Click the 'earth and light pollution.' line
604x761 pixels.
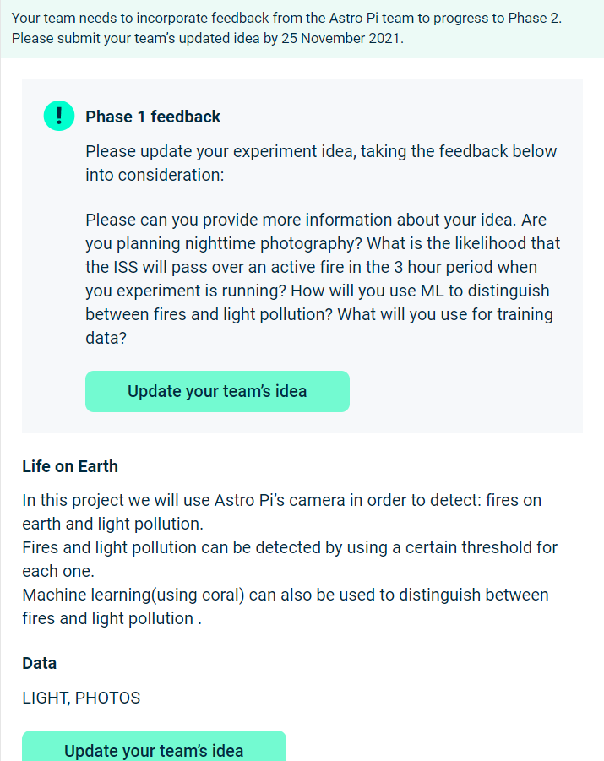(x=112, y=524)
